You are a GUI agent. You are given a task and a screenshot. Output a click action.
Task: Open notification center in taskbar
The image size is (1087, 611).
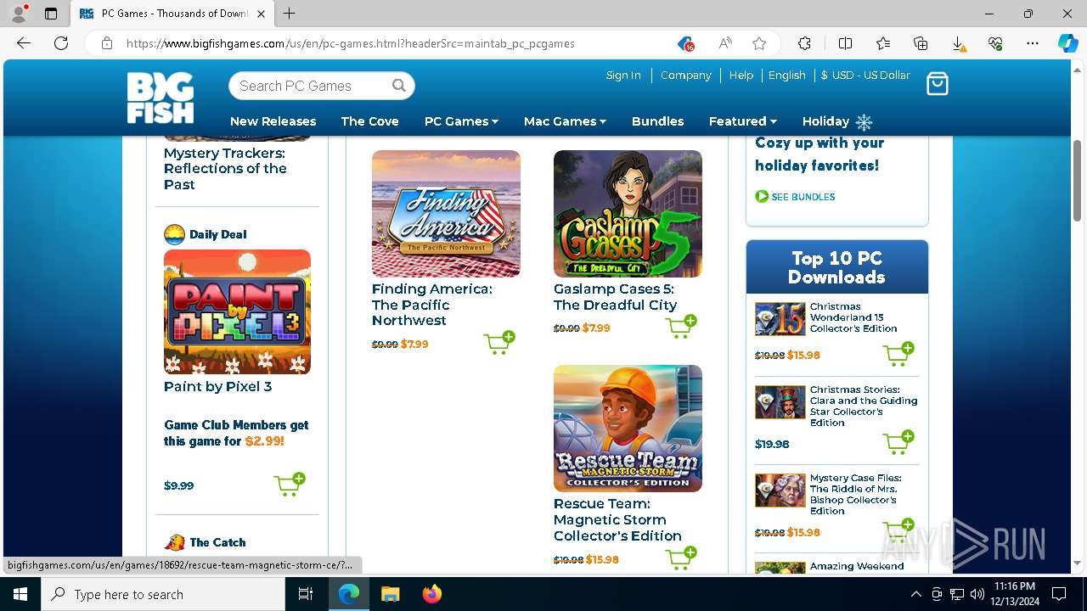pos(1059,594)
